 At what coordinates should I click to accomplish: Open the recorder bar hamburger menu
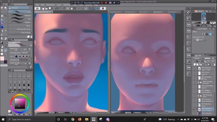click(x=72, y=3)
